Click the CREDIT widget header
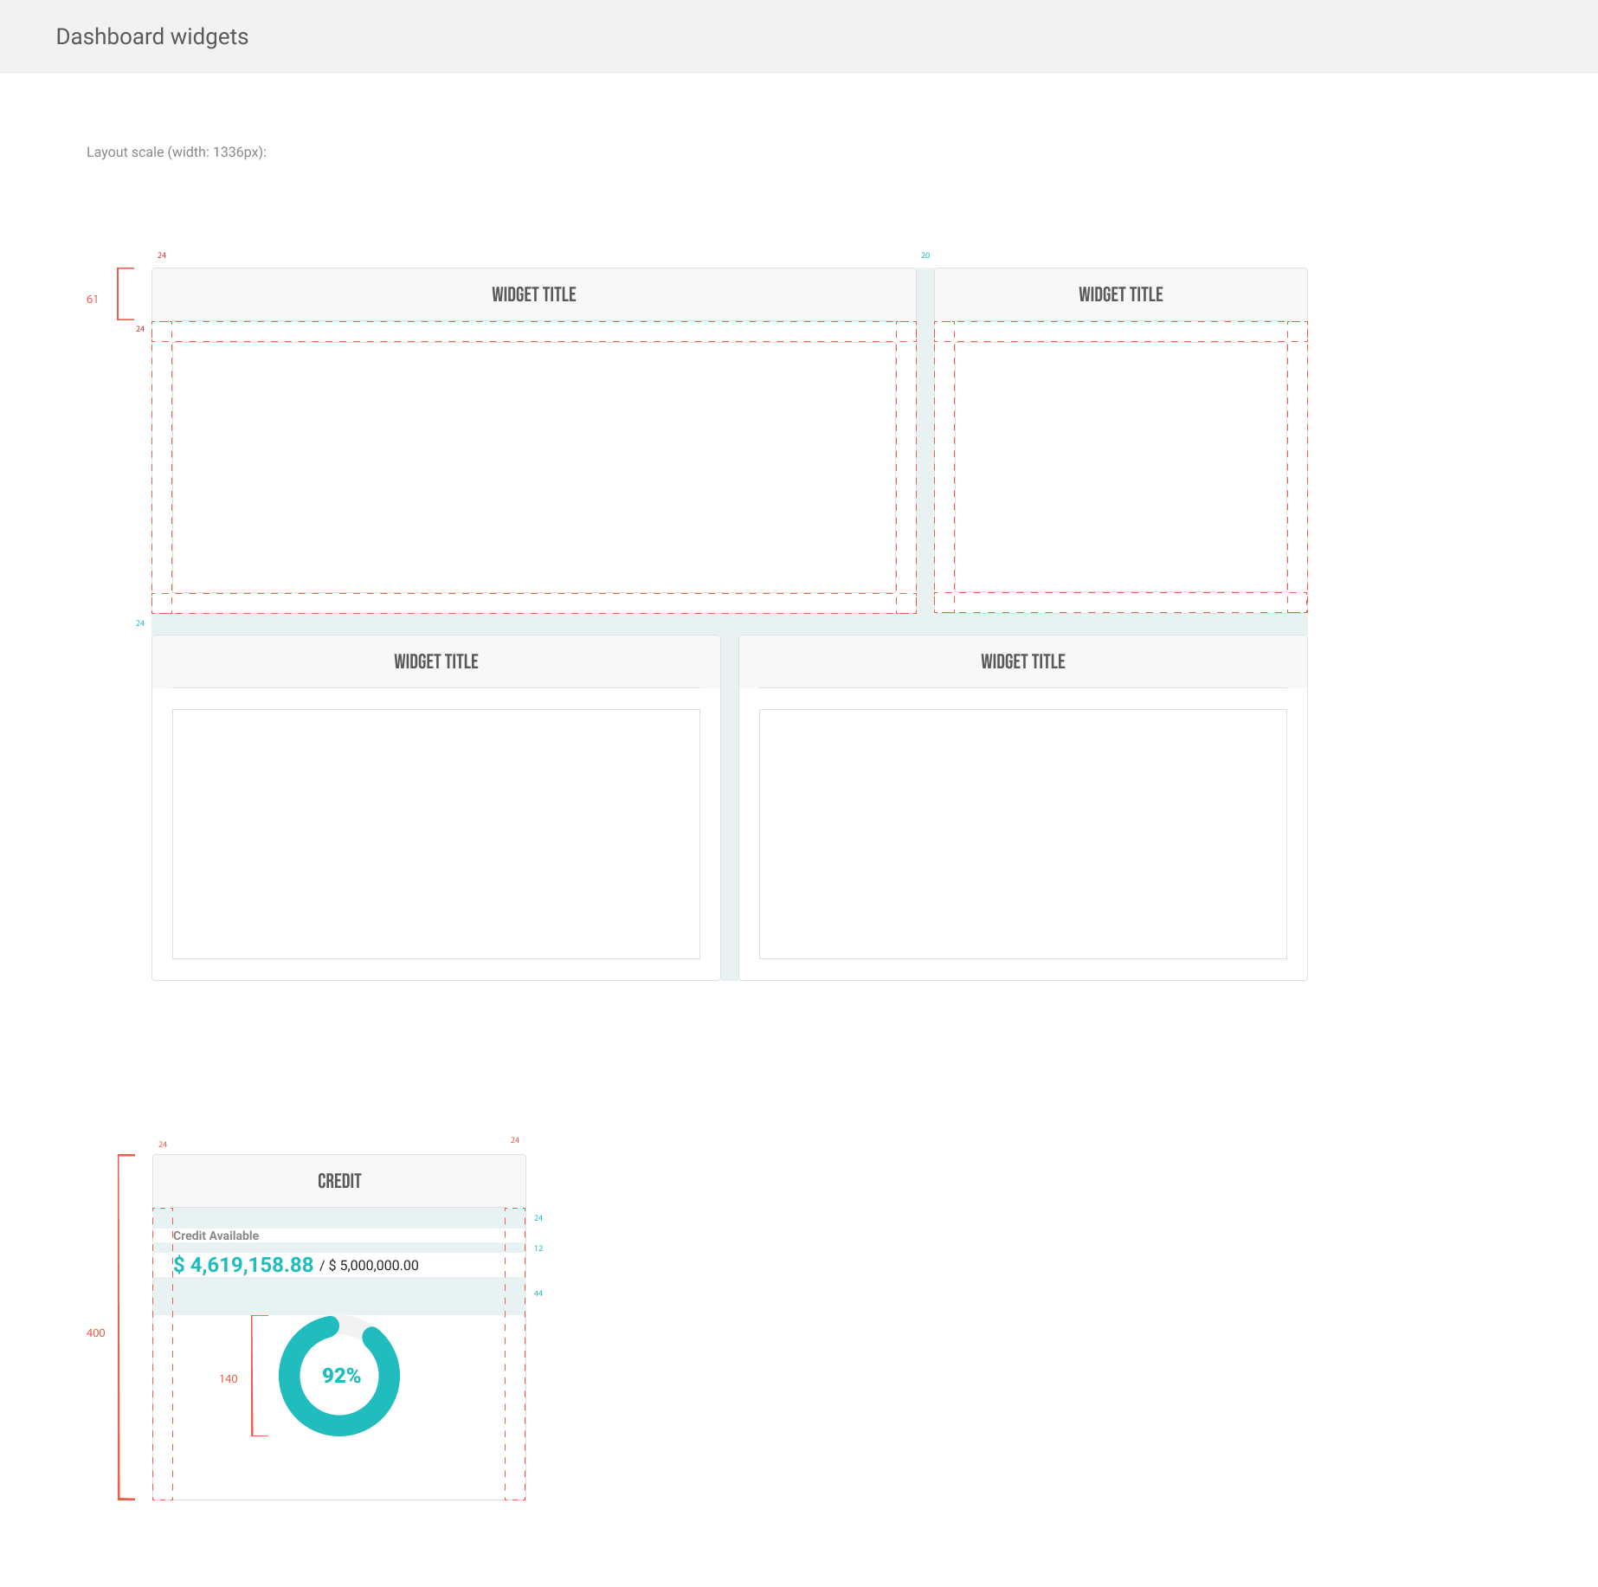 click(x=339, y=1181)
